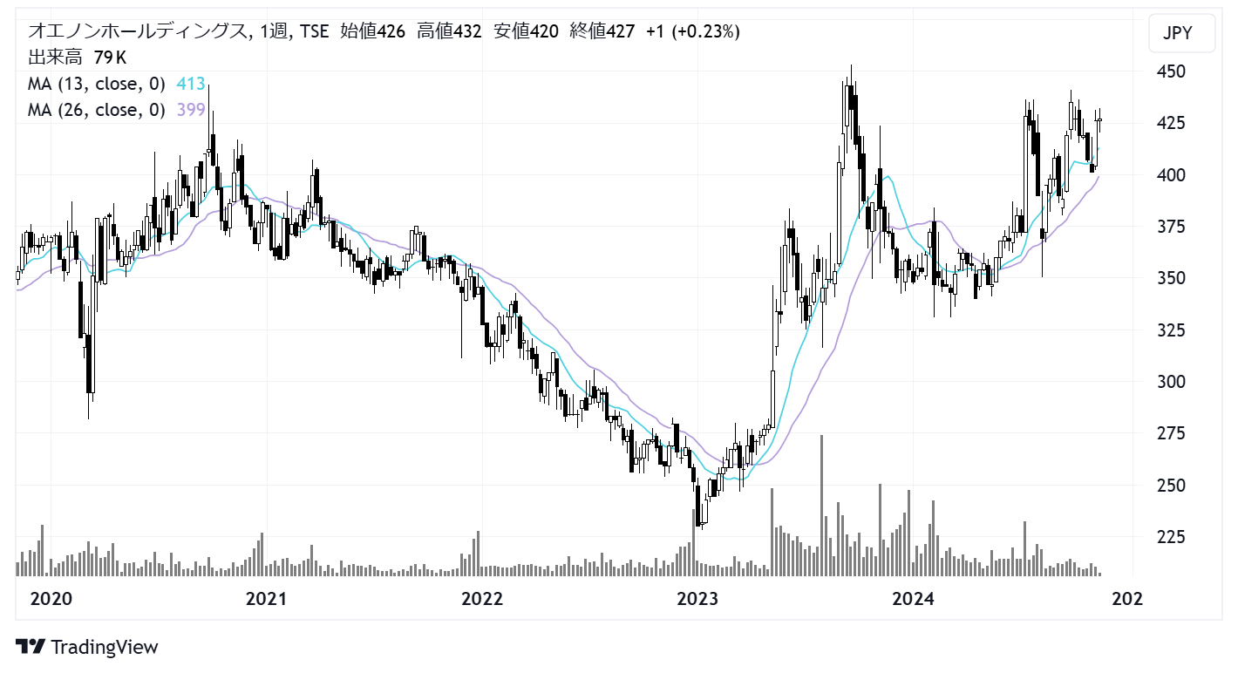Screen dimensions: 1238x673
Task: Click the 始値426 open value
Action: click(x=372, y=31)
